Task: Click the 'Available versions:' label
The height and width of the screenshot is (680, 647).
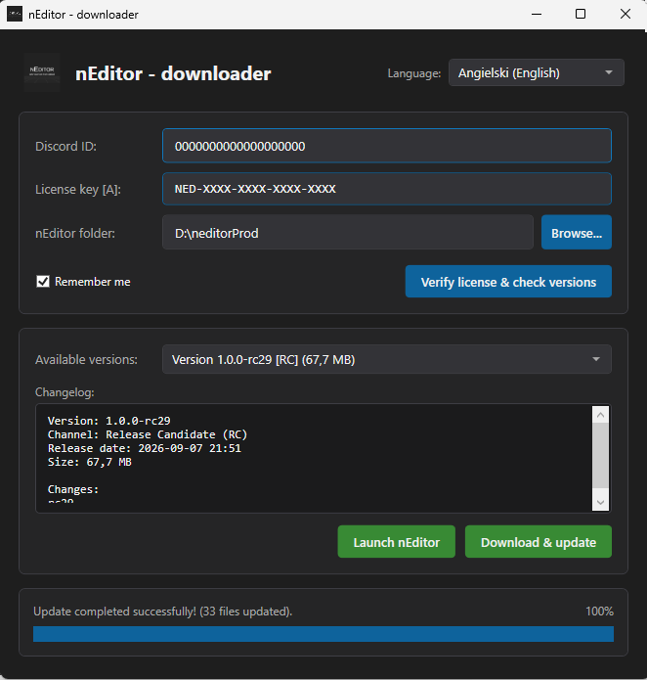Action: pos(86,359)
